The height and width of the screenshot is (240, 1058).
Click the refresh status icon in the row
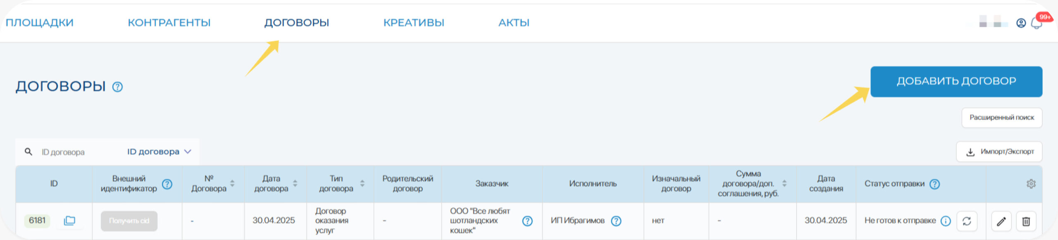(967, 221)
